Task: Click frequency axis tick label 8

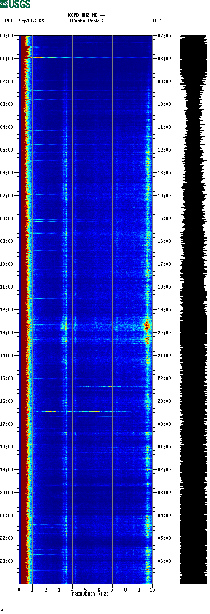Action: pos(126,590)
